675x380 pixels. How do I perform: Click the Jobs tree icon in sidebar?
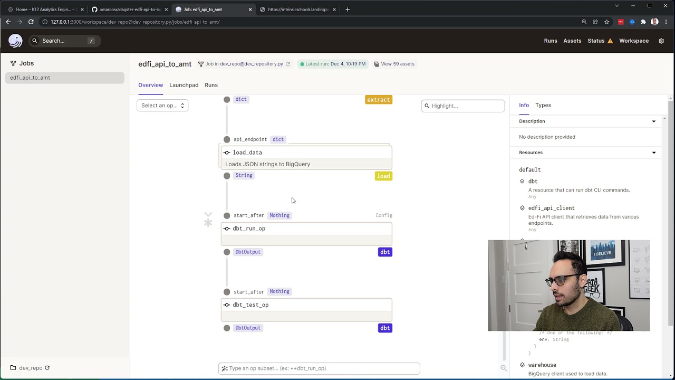click(x=13, y=63)
